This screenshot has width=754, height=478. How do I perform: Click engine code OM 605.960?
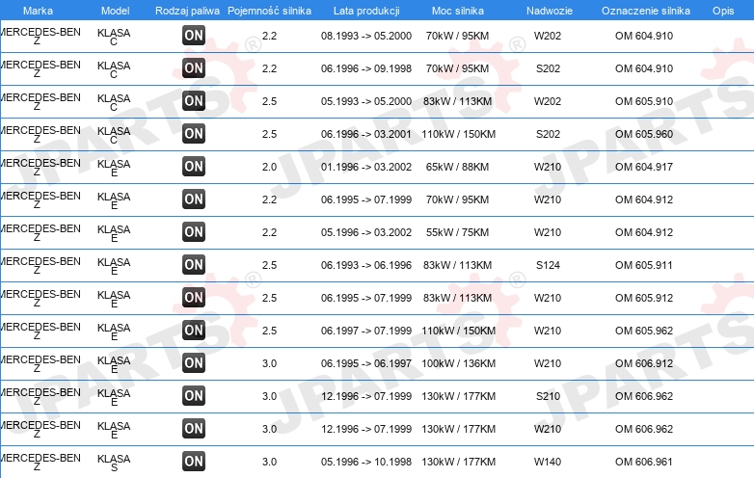[x=644, y=134]
